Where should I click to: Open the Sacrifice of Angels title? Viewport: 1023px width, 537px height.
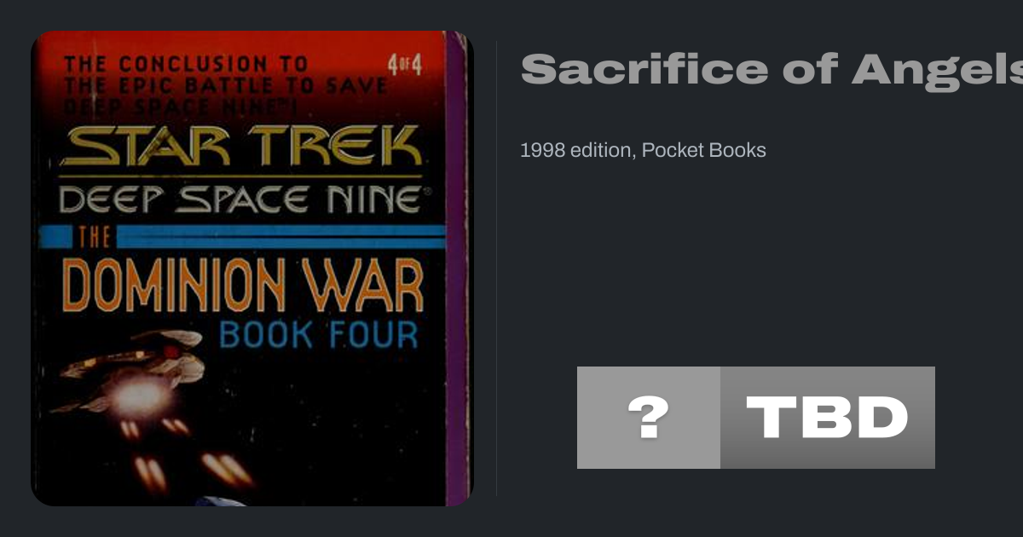[x=772, y=69]
